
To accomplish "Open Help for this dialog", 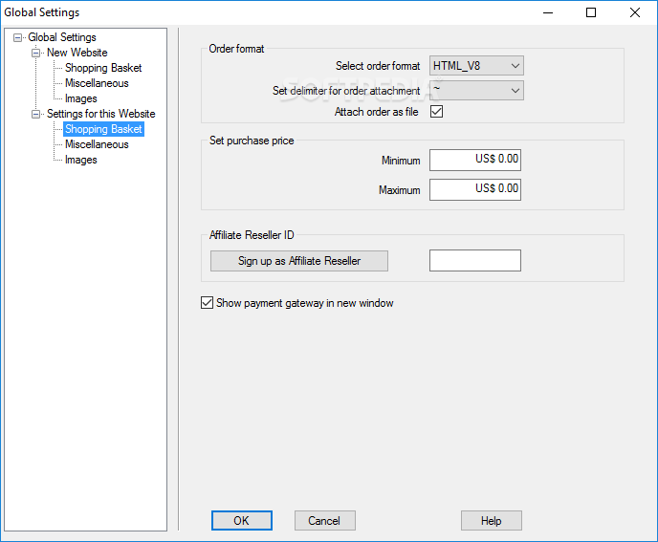I will pyautogui.click(x=492, y=521).
